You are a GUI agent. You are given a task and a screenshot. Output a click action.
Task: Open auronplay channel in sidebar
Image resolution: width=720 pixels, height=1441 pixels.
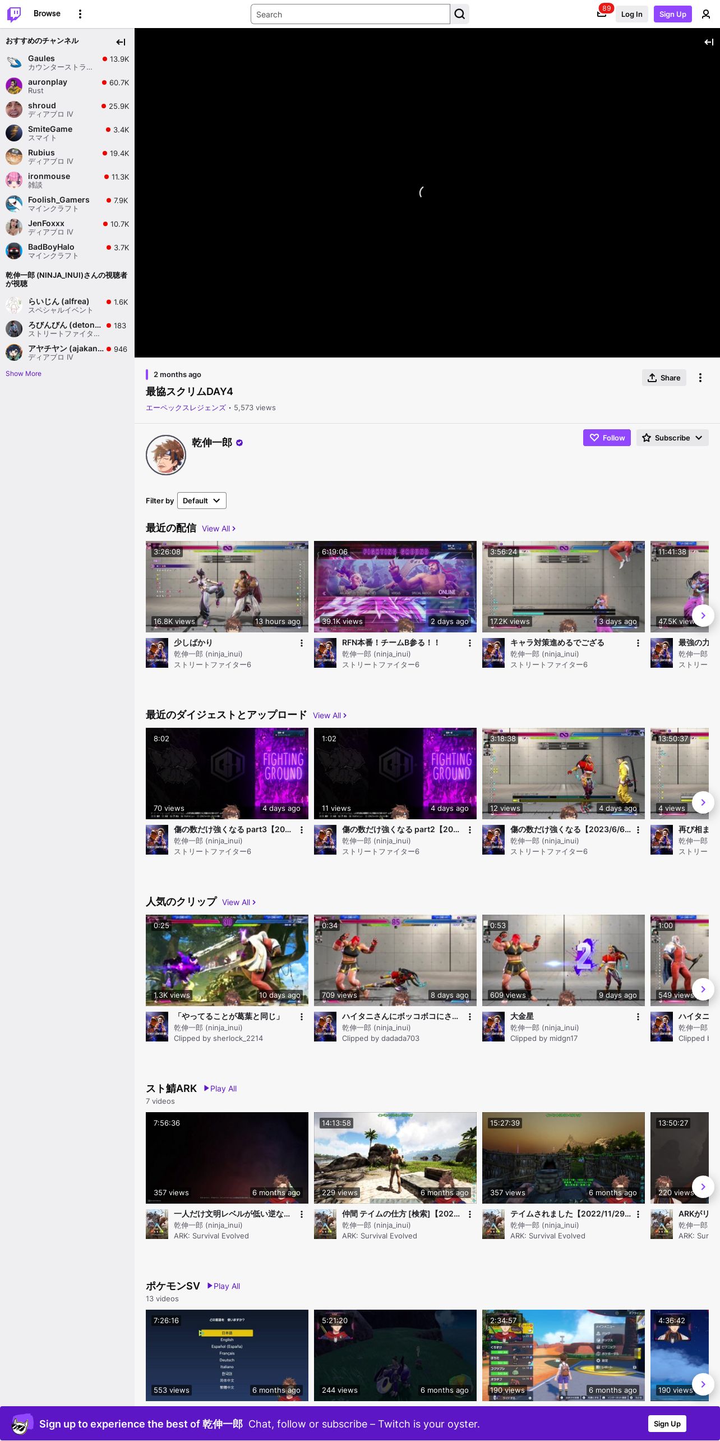coord(67,86)
